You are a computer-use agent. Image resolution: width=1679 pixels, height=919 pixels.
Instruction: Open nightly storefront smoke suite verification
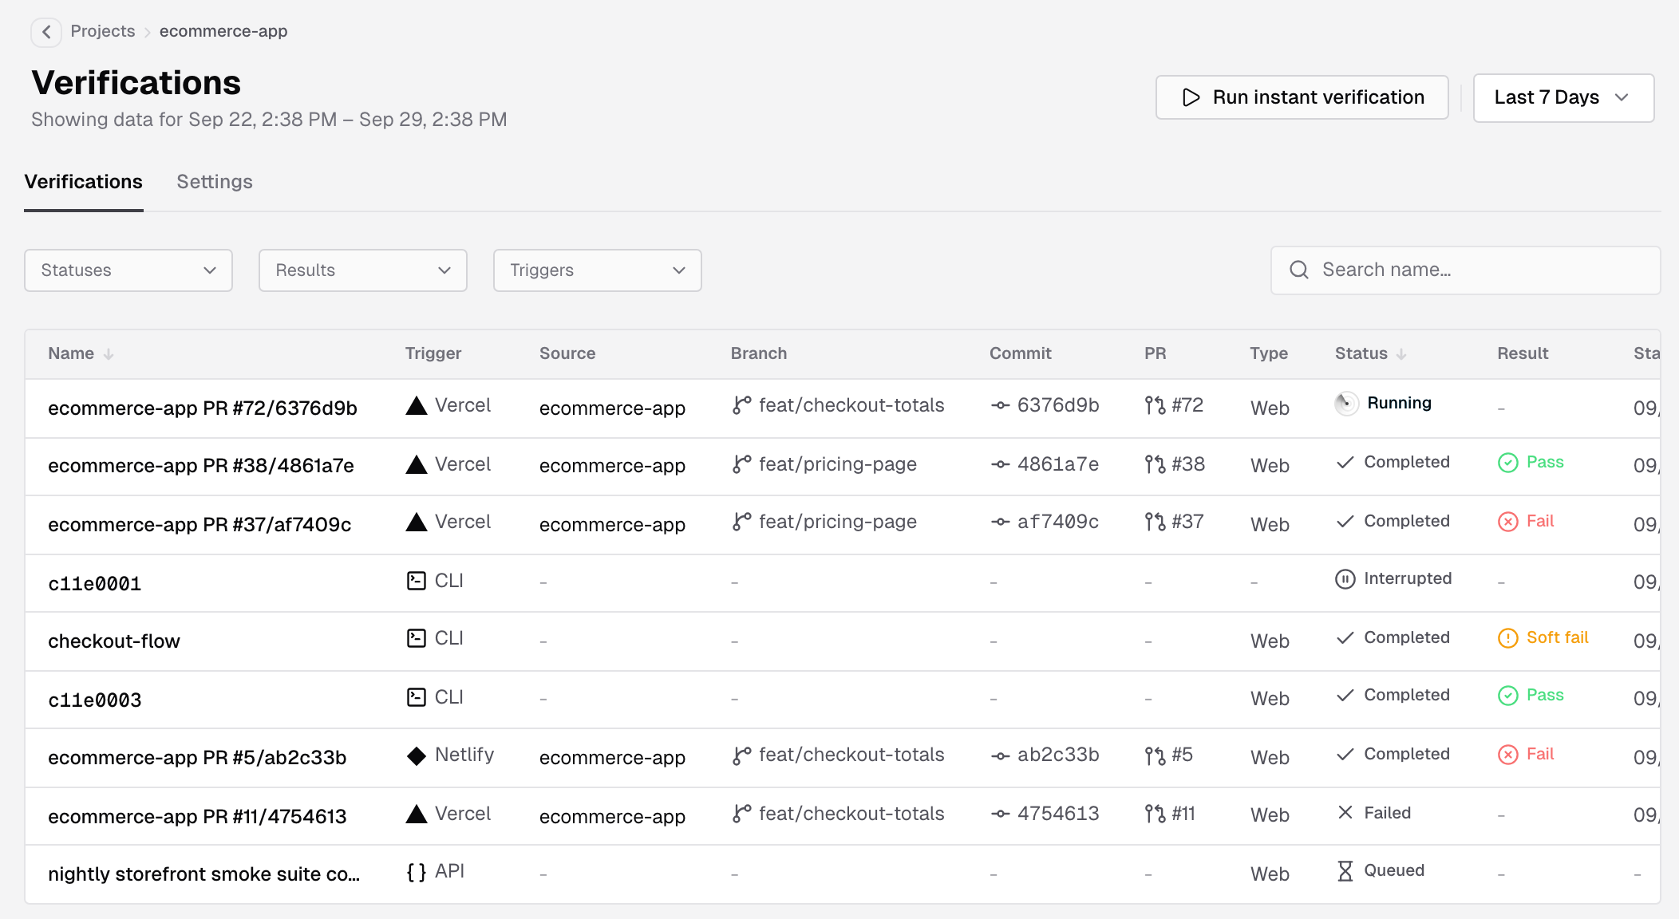[x=204, y=874]
